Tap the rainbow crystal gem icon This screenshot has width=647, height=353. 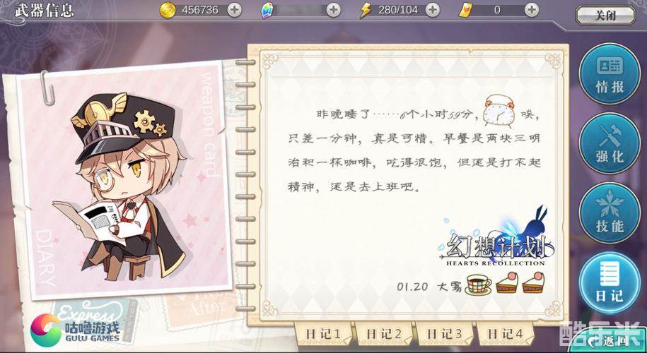click(267, 11)
